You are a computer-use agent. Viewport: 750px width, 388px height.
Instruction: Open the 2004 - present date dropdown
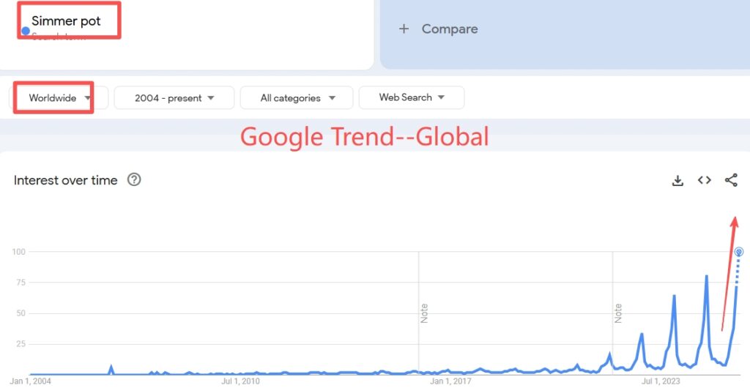coord(174,97)
